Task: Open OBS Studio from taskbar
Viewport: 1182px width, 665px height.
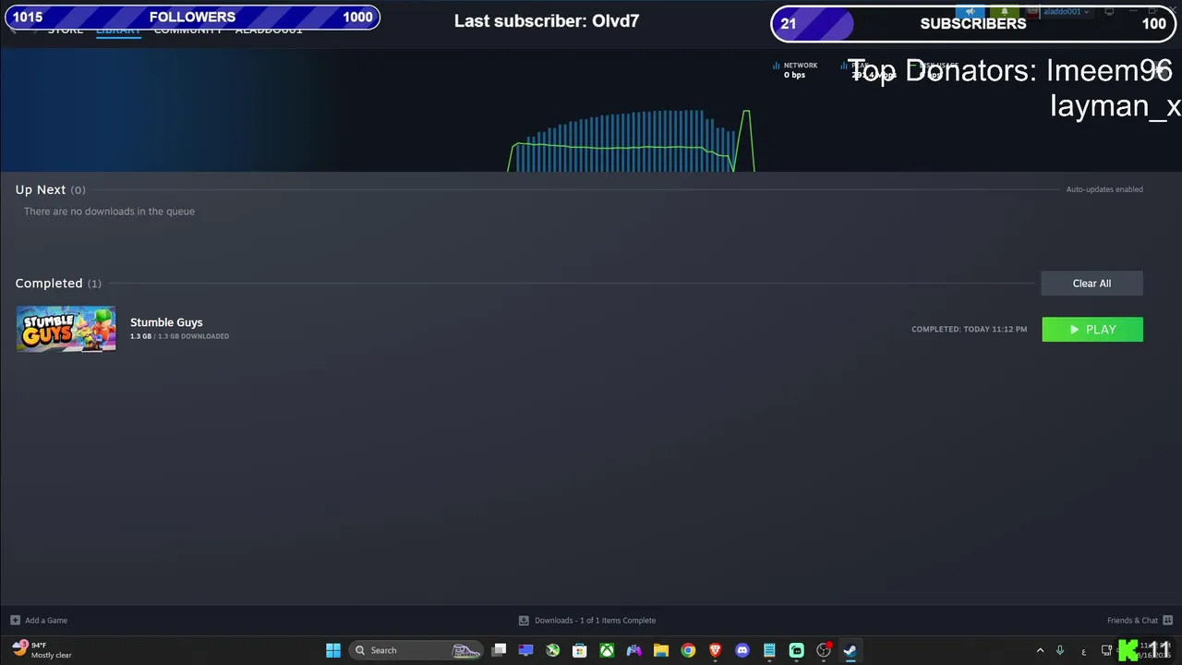Action: (824, 650)
